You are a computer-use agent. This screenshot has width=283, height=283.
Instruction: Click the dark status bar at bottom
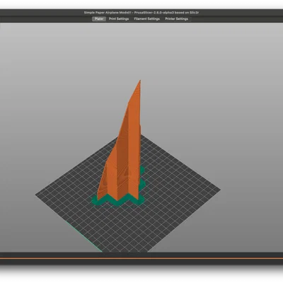click(x=141, y=255)
